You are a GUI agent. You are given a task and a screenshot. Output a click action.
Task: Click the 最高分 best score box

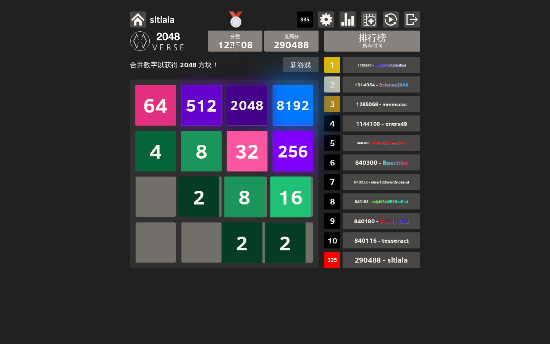(291, 41)
